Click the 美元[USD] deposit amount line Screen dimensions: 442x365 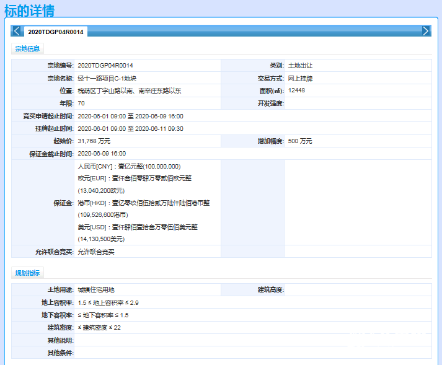[x=138, y=227]
